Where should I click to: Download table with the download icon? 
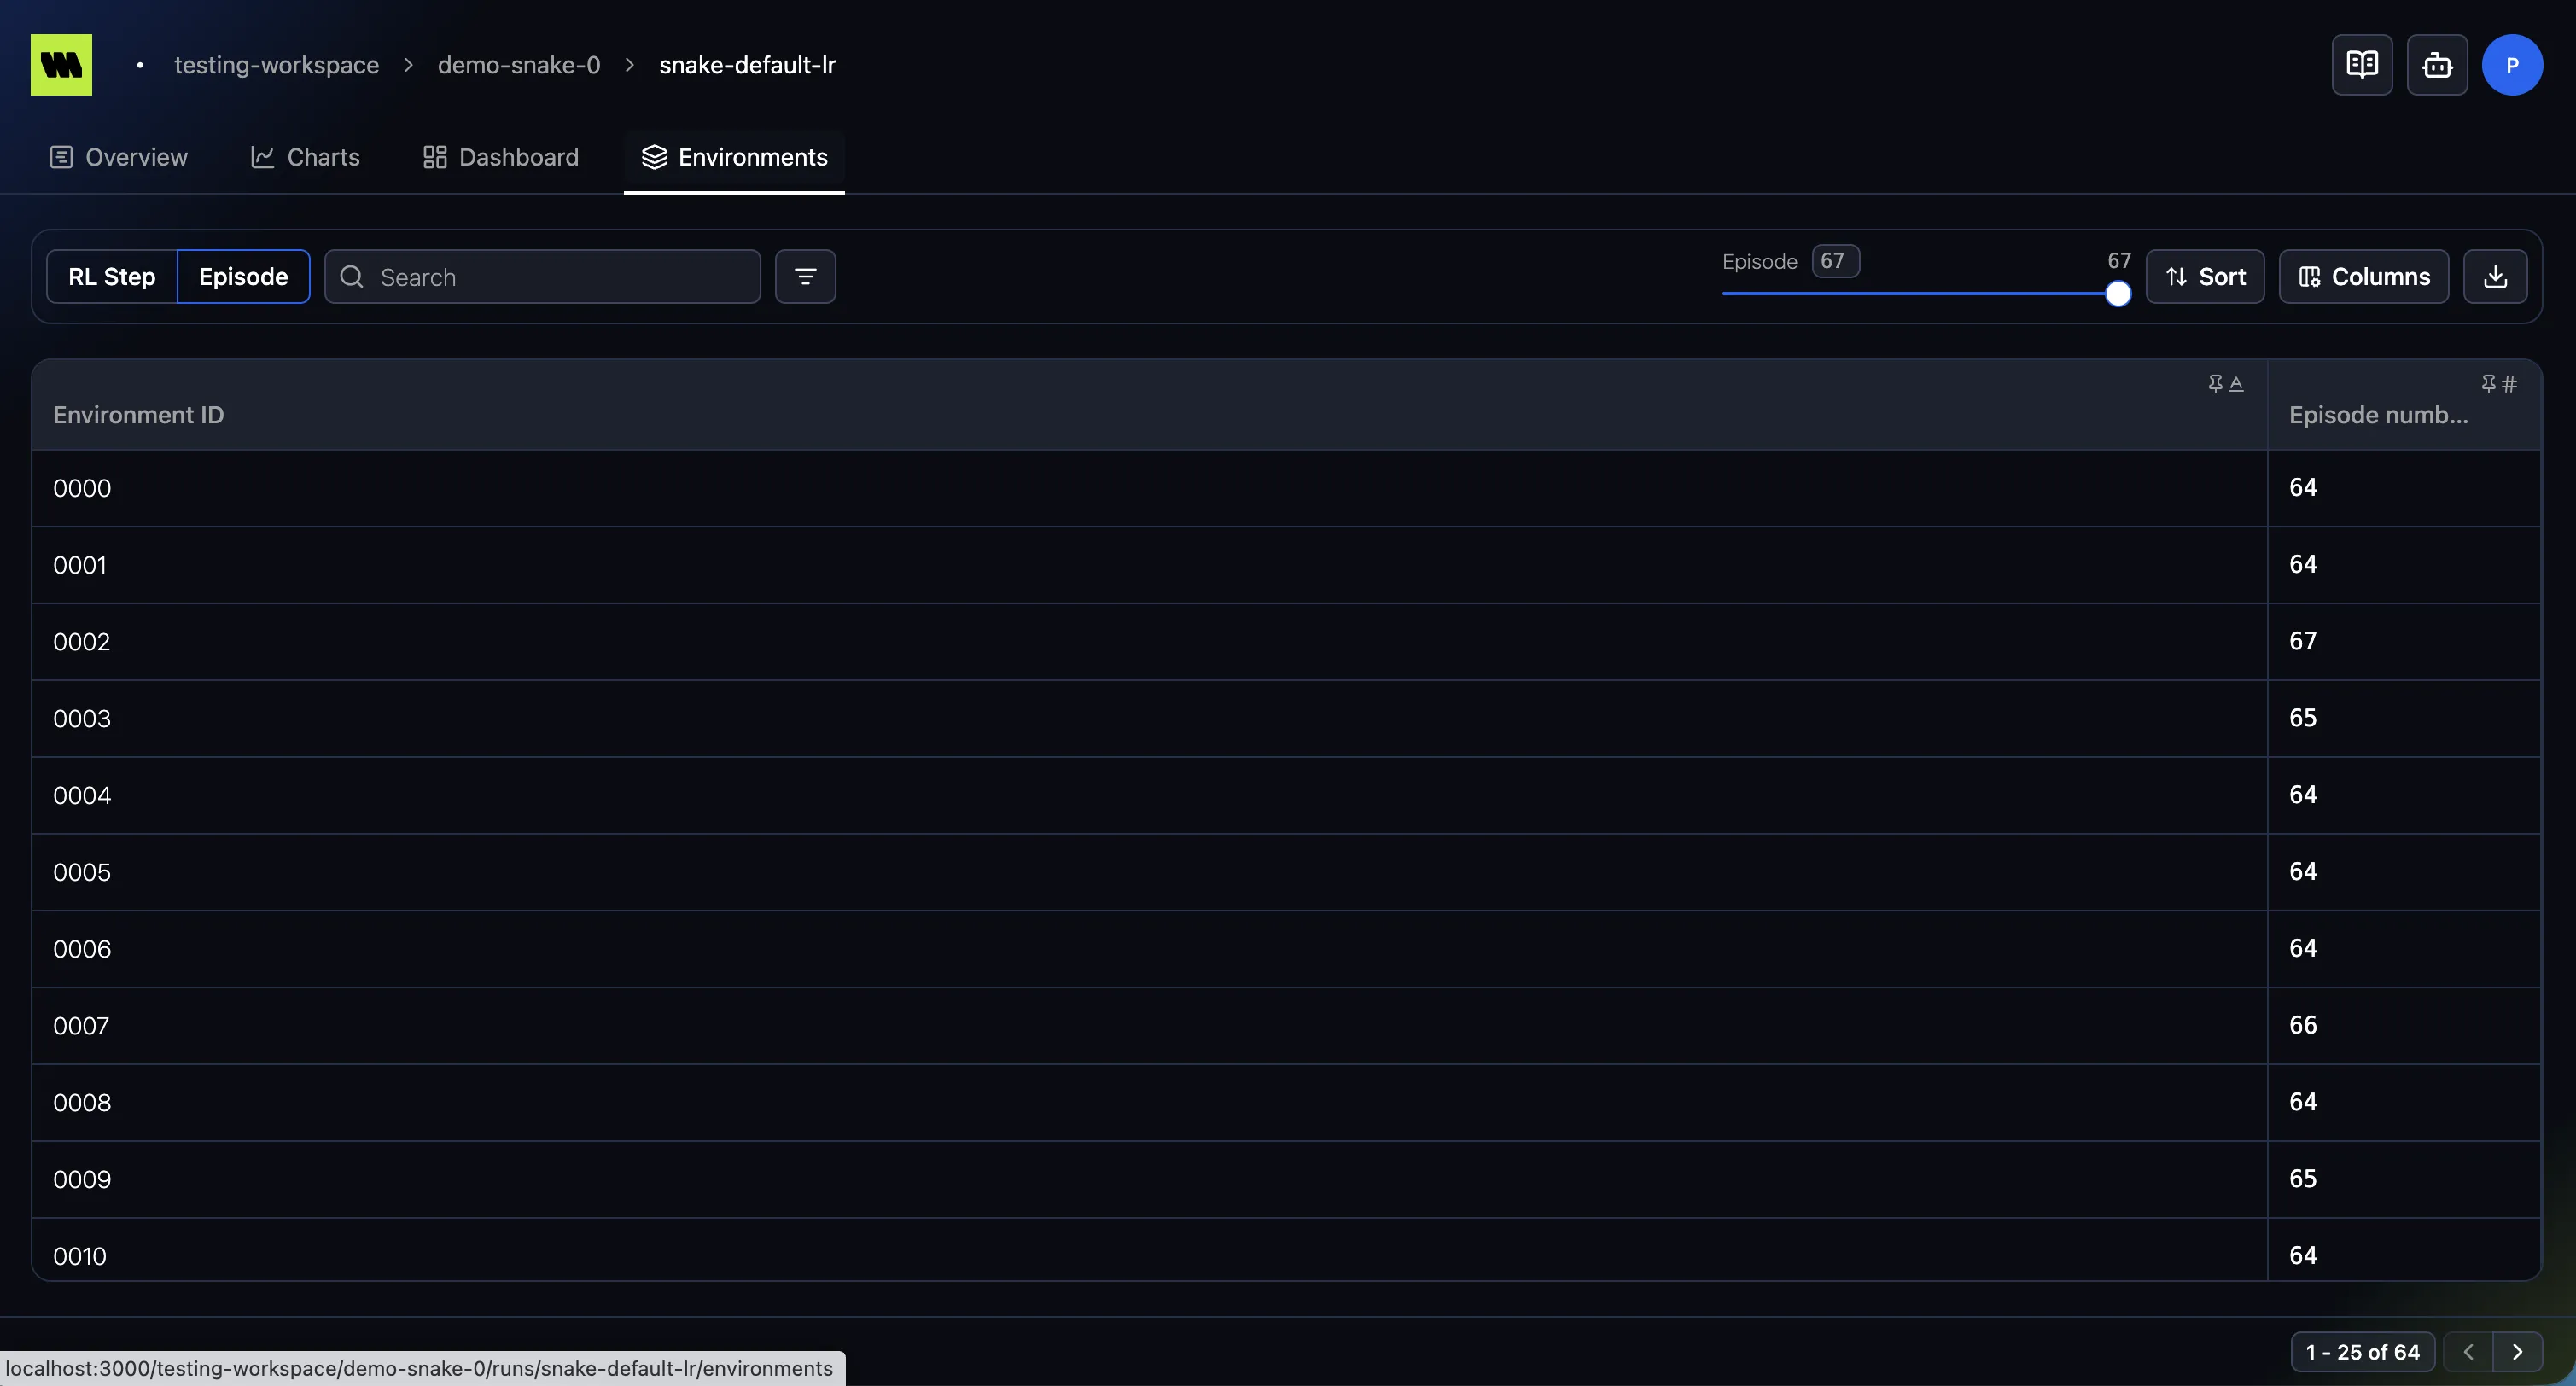click(2495, 277)
